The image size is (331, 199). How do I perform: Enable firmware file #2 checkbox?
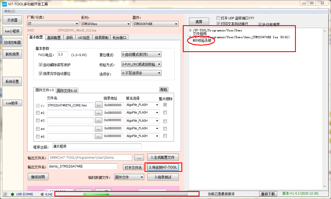(38, 113)
